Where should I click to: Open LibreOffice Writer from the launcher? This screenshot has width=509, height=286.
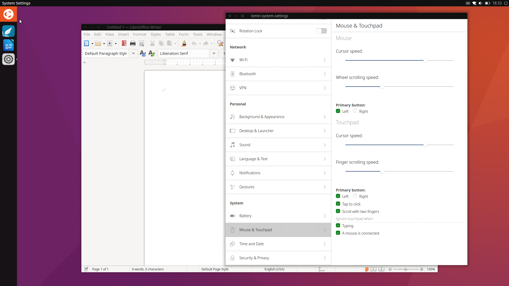(x=8, y=45)
